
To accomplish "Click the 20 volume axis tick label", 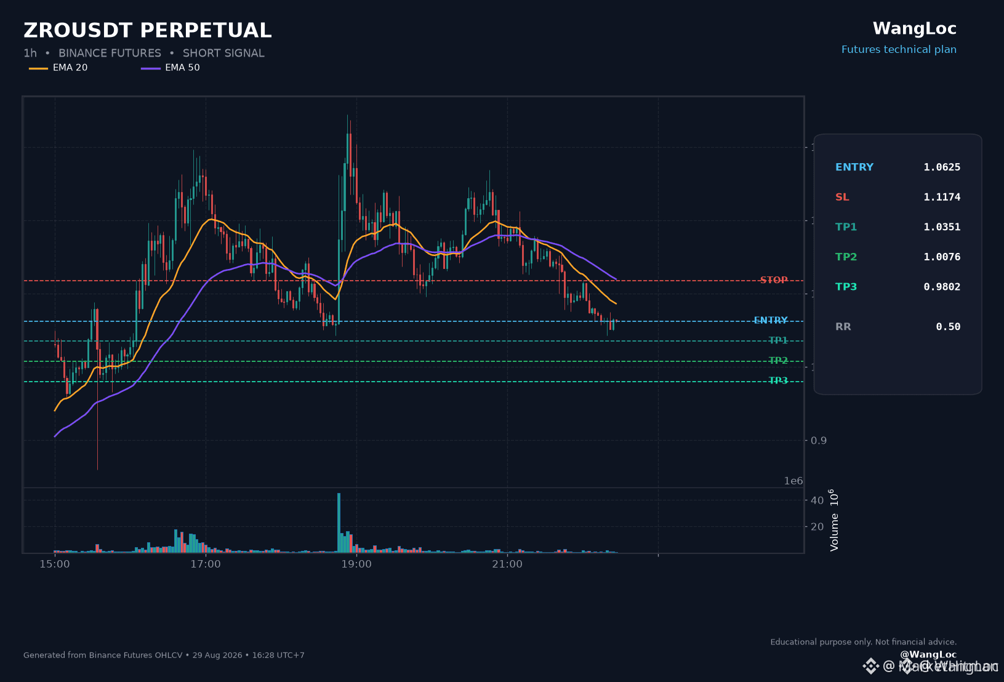I will (817, 527).
